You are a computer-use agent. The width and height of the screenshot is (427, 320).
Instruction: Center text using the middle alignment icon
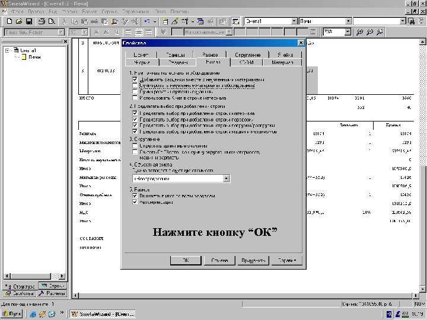tap(139, 32)
